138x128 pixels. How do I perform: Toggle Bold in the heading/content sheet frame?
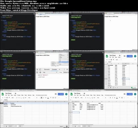tap(41, 98)
